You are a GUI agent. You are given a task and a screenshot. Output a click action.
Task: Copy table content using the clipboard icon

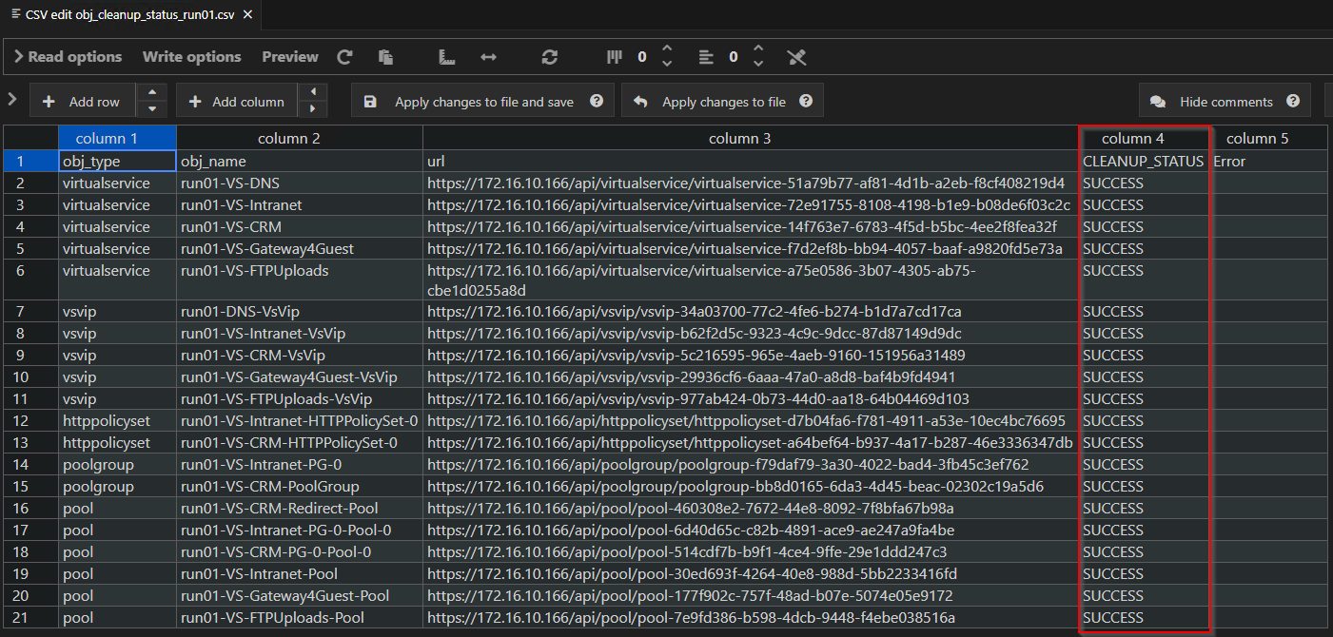tap(385, 57)
